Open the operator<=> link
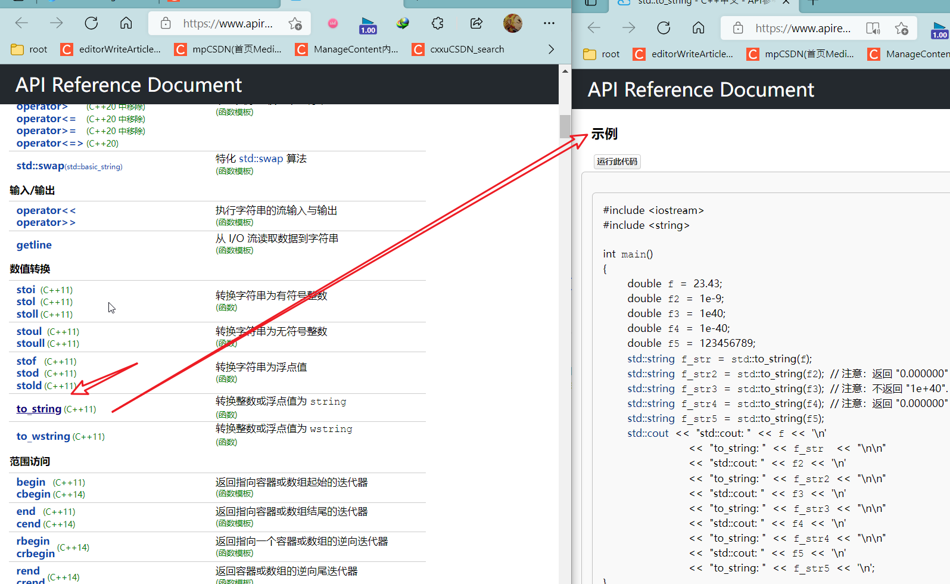This screenshot has width=950, height=584. point(49,143)
